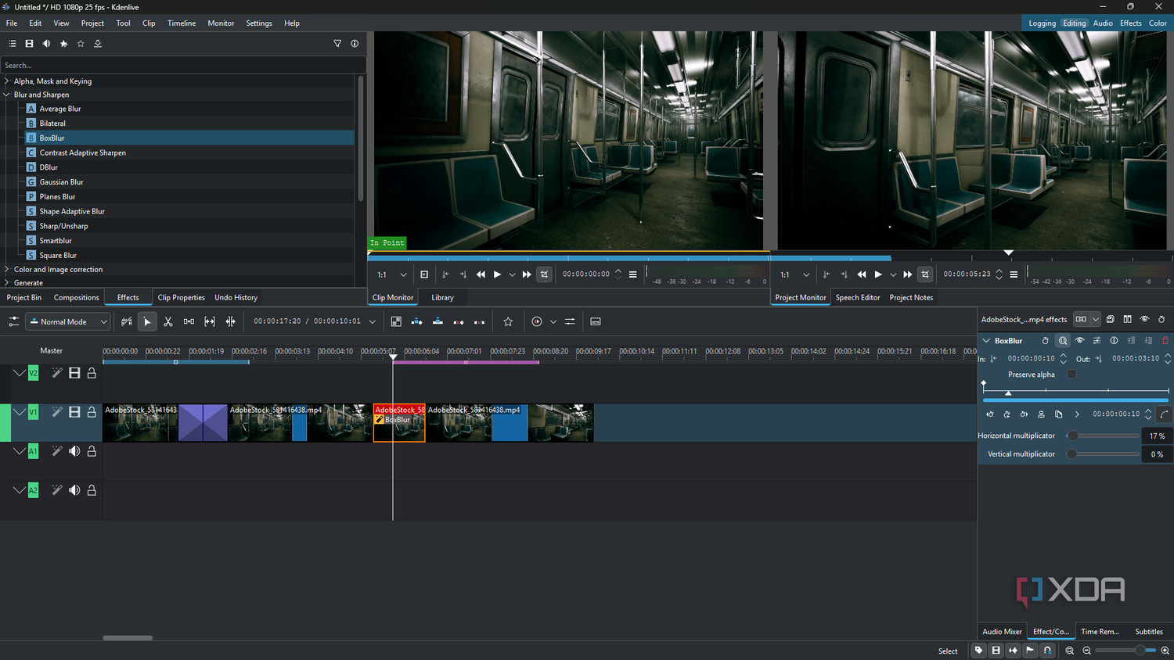This screenshot has height=660, width=1174.
Task: Click the download new effects icon
Action: tap(98, 44)
